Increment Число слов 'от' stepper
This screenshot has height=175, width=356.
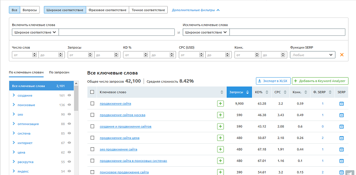pos(34,53)
